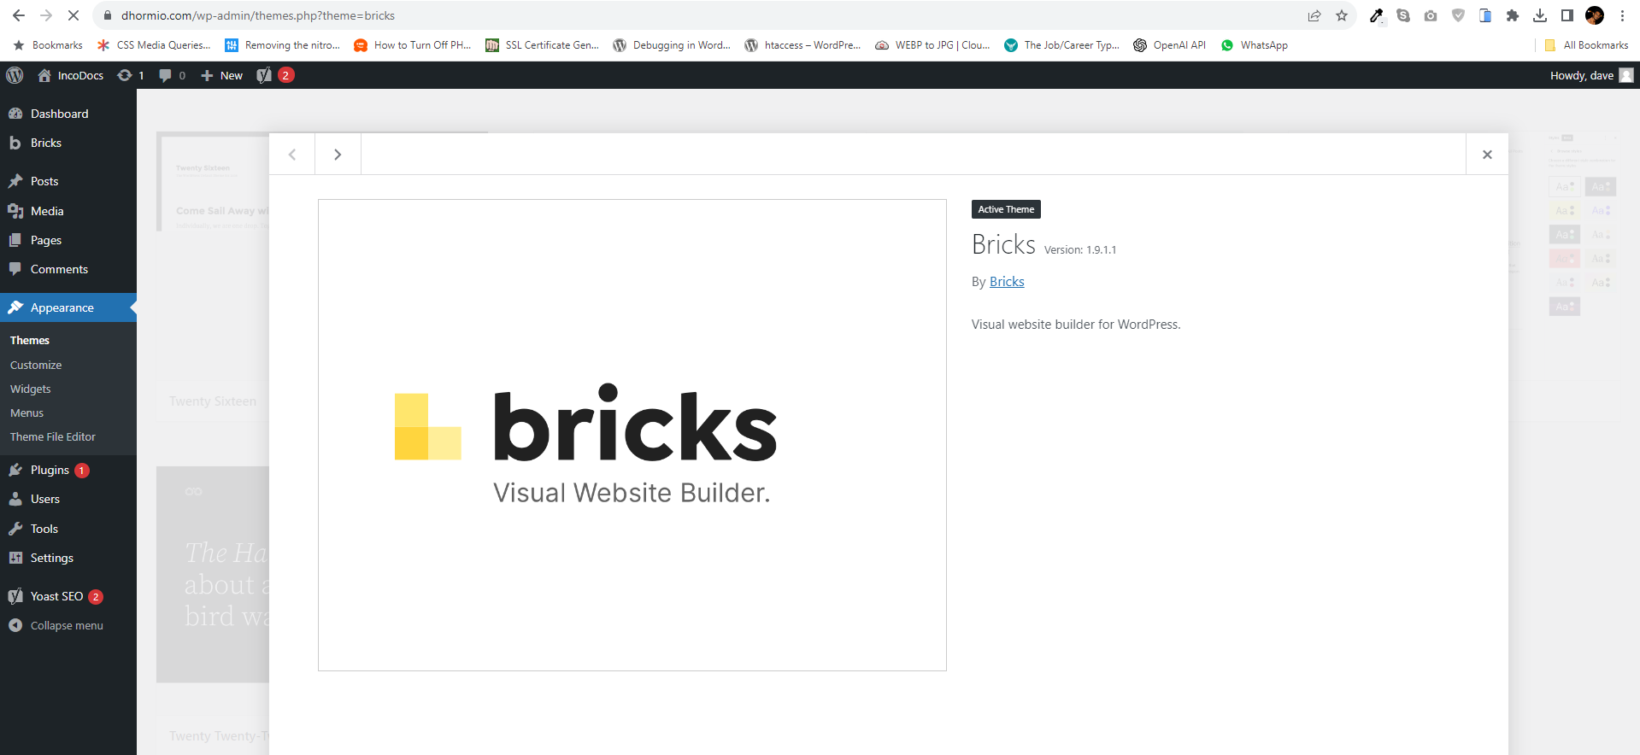Screen dimensions: 1640x755
Task: Open WhatsApp bookmark
Action: click(x=1255, y=45)
